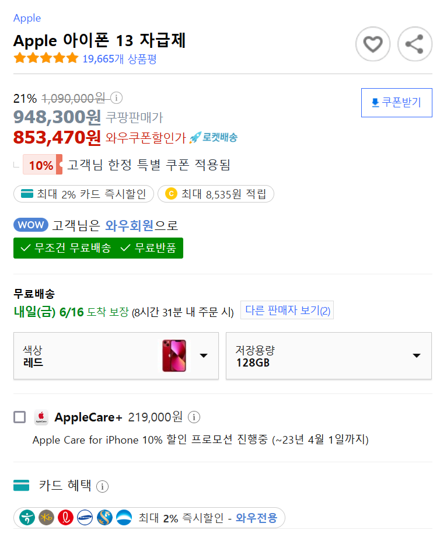Click the KB card logo
Screen dimensions: 447x537
46,518
